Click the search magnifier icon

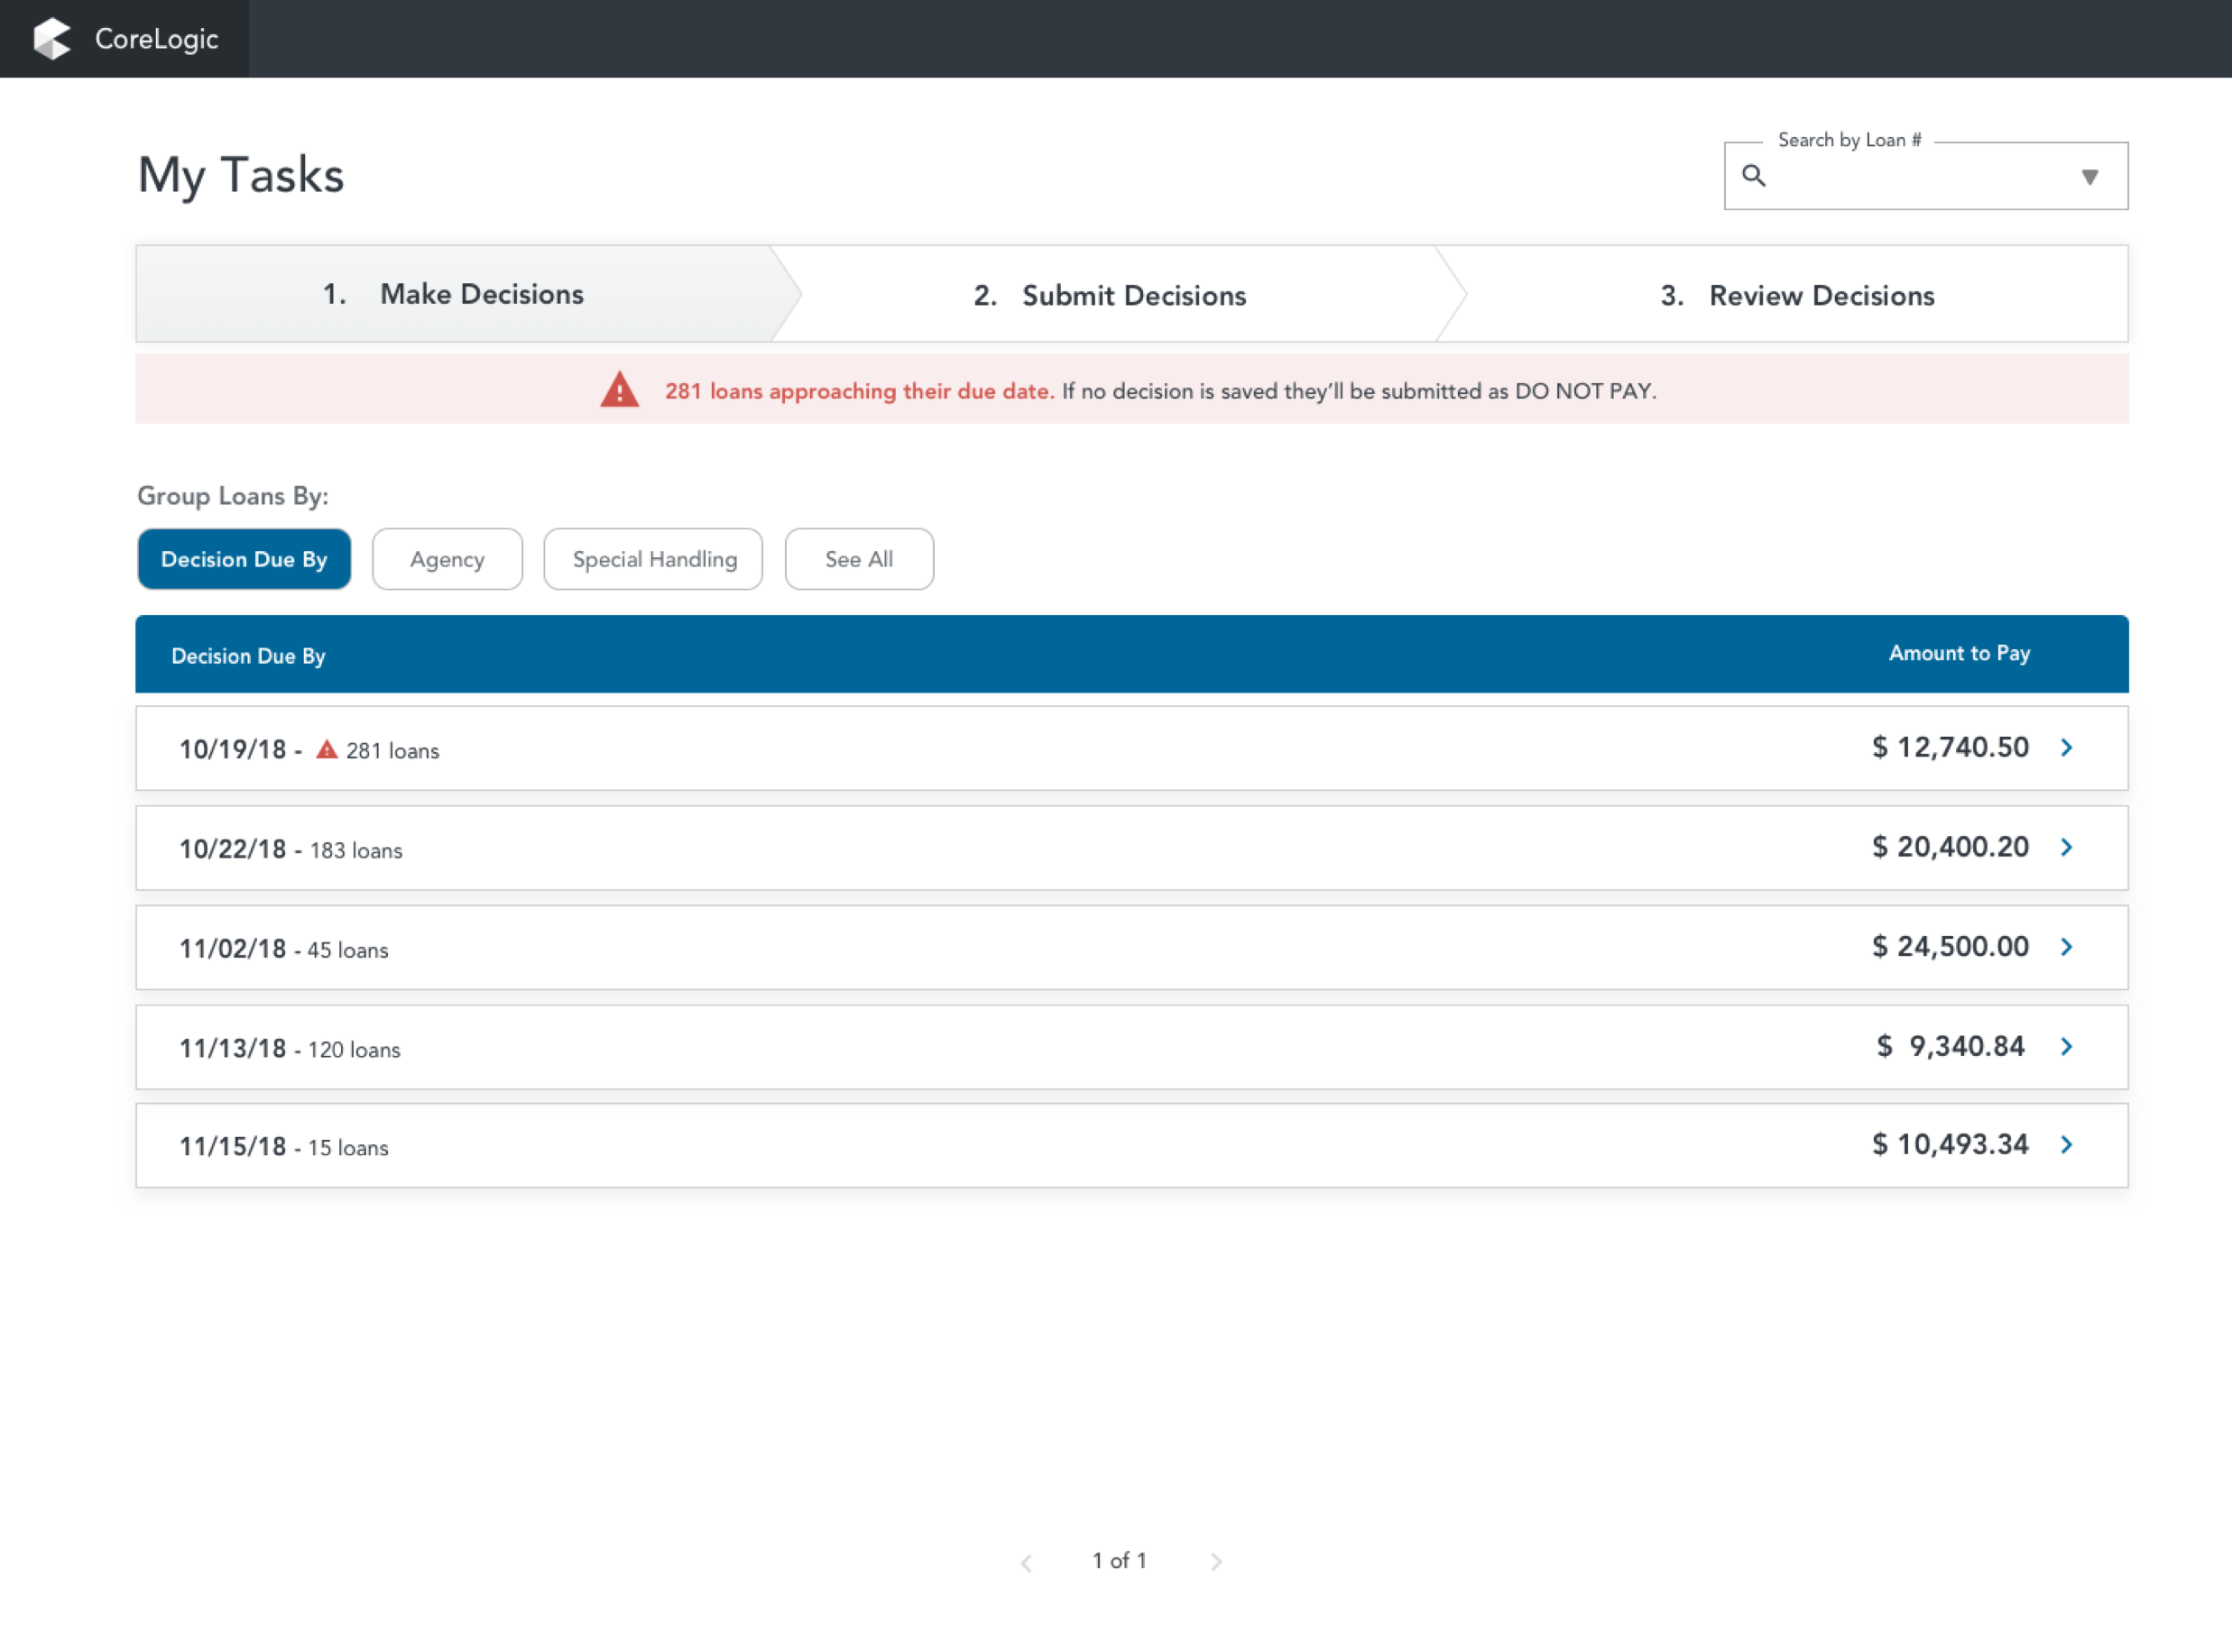[x=1754, y=176]
